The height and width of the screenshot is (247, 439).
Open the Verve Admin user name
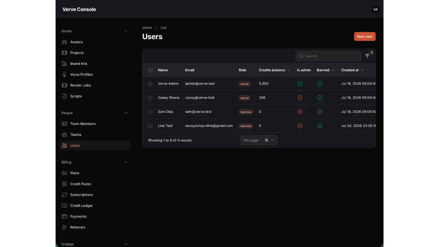click(x=168, y=84)
